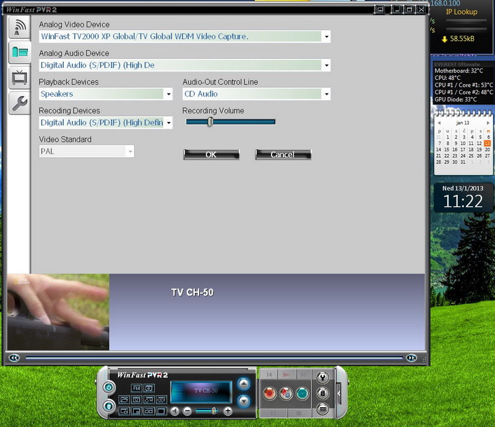The height and width of the screenshot is (427, 495).
Task: Increase volume with the plus button
Action: click(228, 411)
